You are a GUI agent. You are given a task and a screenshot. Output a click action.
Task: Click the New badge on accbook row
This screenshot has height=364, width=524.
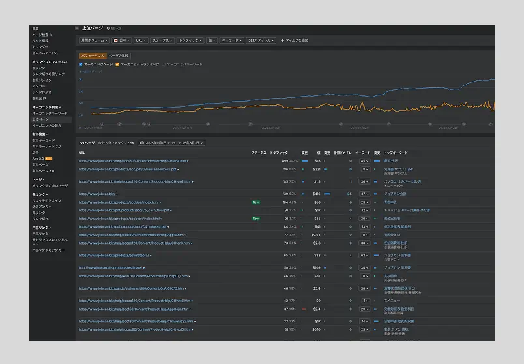255,219
